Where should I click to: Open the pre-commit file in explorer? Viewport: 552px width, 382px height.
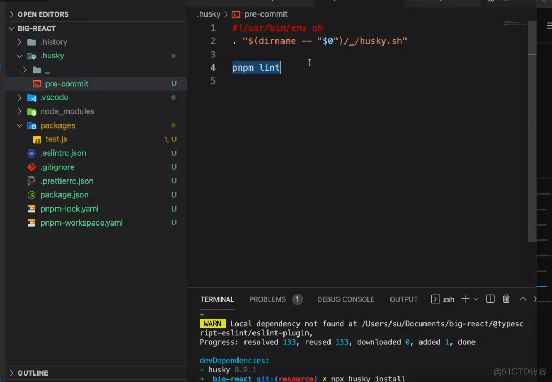(x=96, y=84)
